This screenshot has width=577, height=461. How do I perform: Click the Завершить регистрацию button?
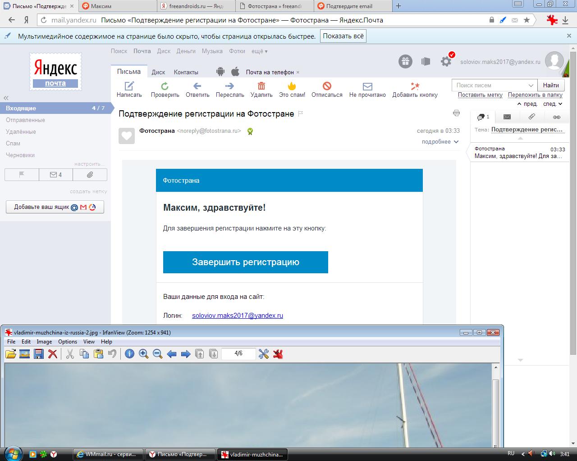tap(246, 262)
